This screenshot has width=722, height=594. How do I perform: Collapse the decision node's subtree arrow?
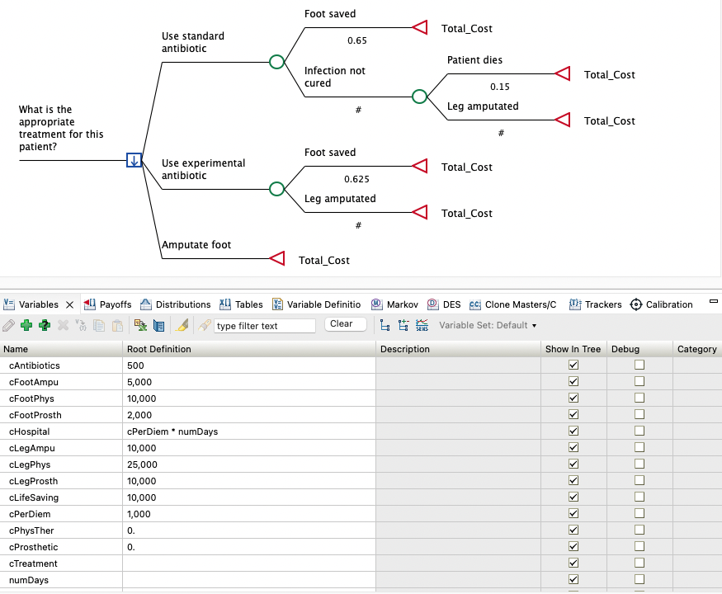[134, 160]
